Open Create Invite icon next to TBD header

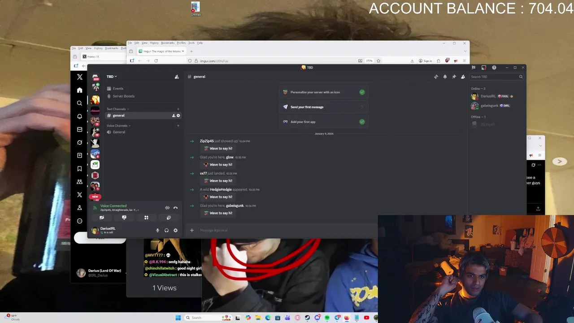coord(177,77)
